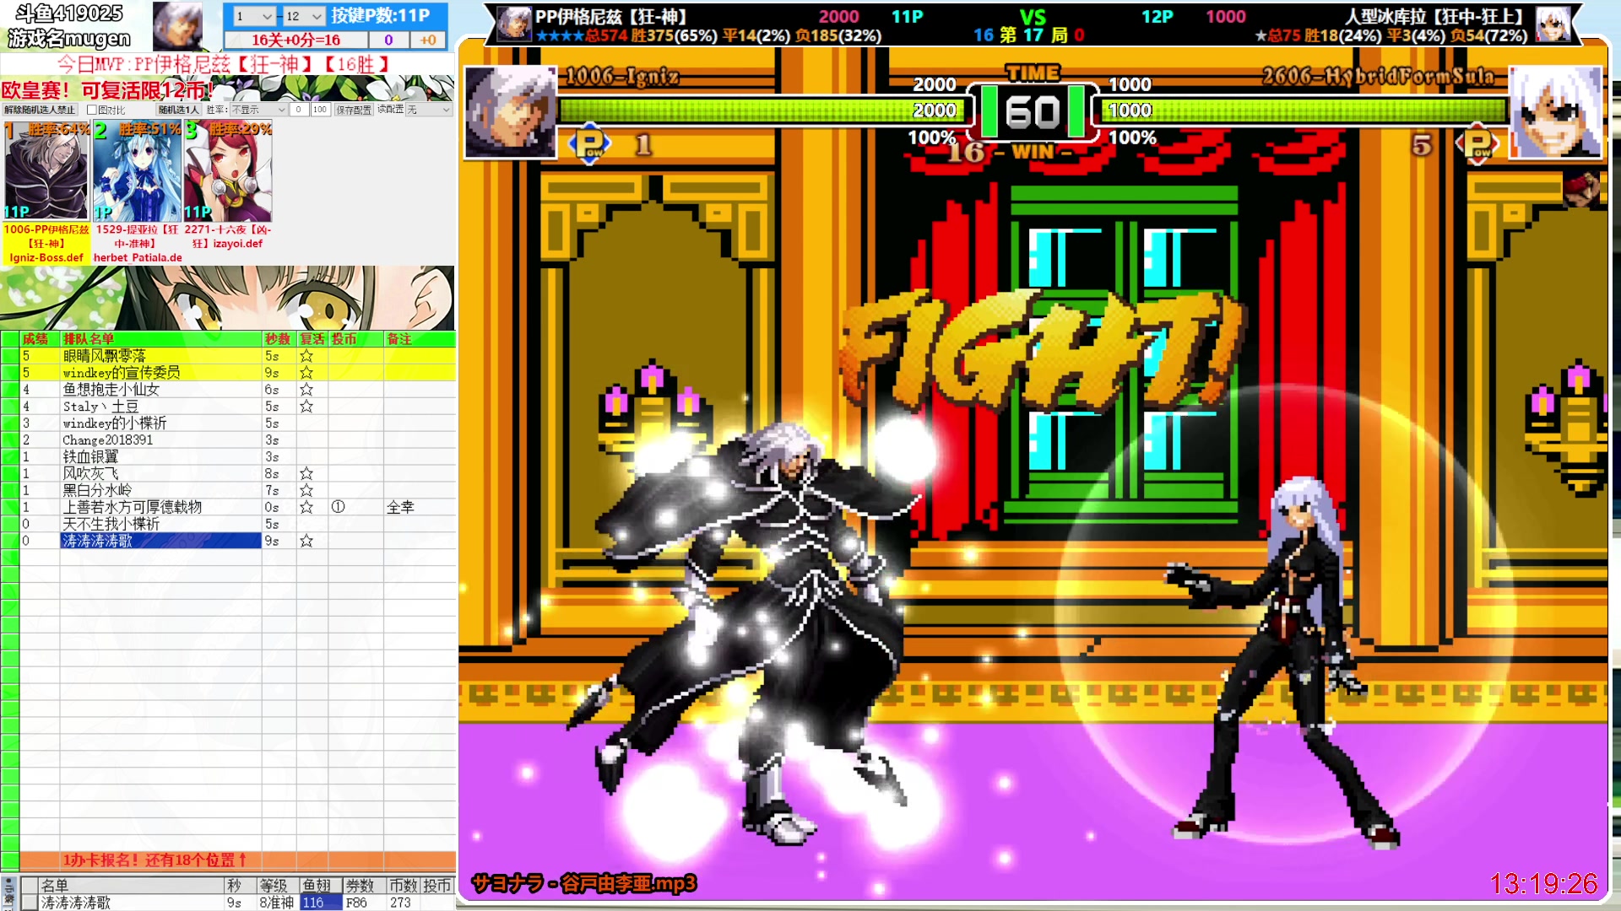Click 秒数 column header
1621x911 pixels.
[278, 339]
